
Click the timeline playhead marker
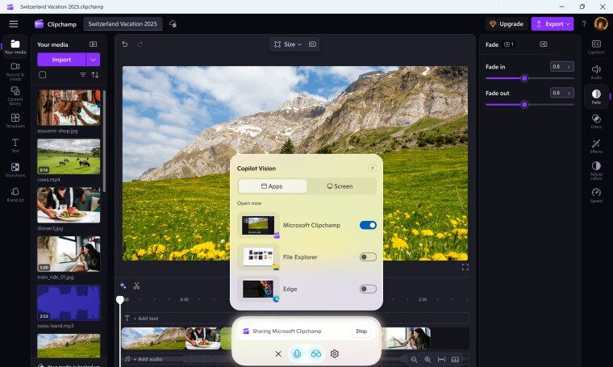pos(120,300)
